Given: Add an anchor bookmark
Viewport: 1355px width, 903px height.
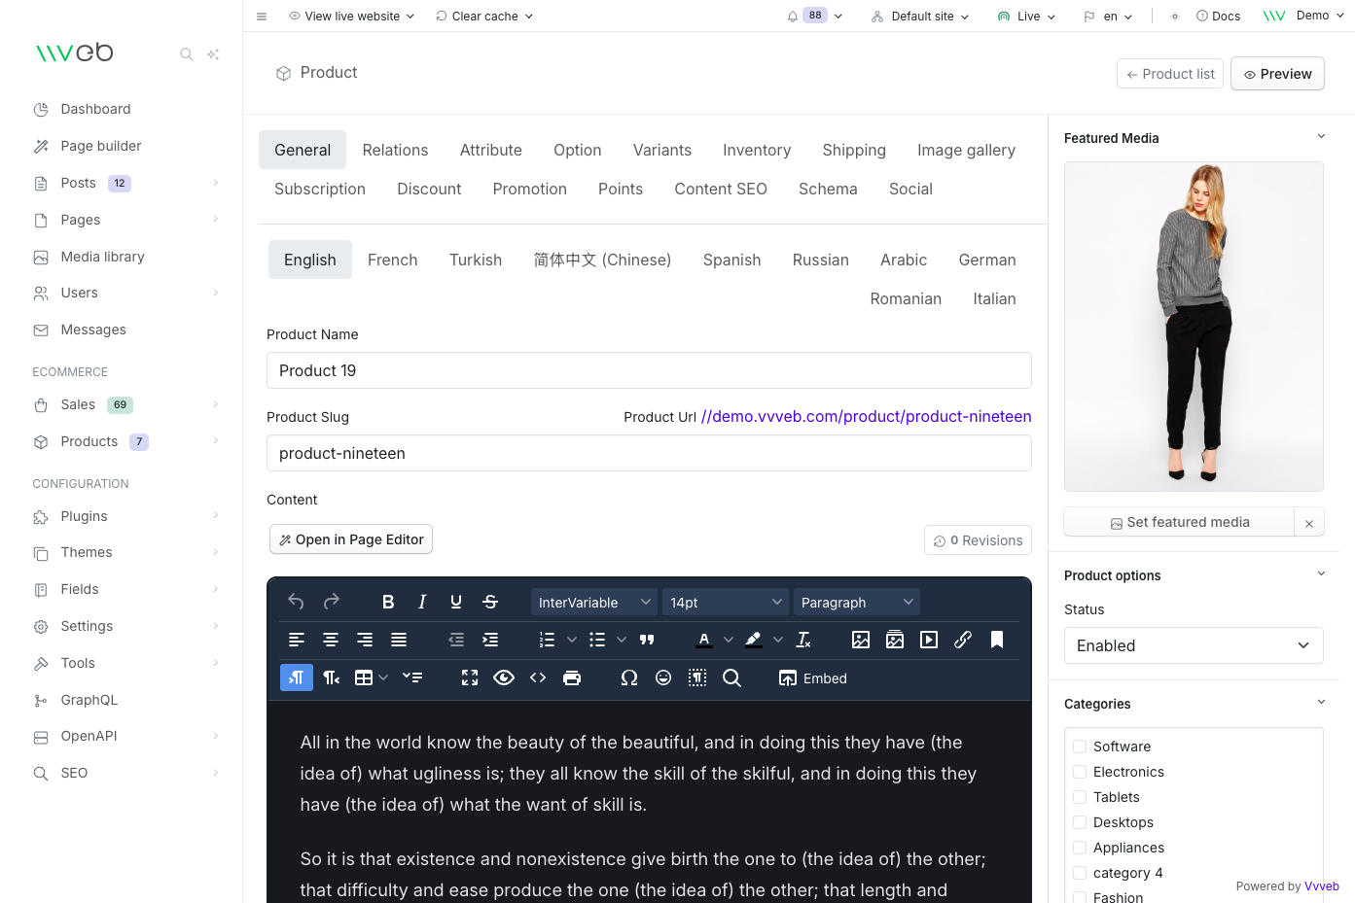Looking at the screenshot, I should pyautogui.click(x=997, y=640).
